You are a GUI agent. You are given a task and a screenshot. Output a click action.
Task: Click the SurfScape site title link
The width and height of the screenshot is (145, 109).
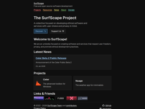[39, 3]
